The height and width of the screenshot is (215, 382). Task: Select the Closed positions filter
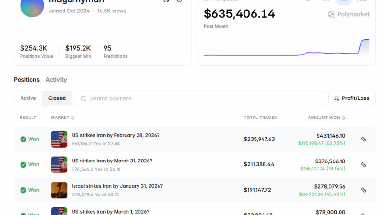tap(57, 98)
